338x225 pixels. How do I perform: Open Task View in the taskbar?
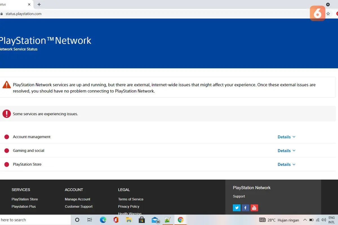click(90, 220)
